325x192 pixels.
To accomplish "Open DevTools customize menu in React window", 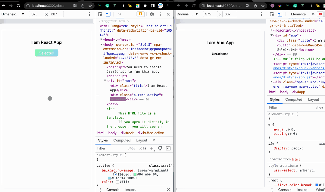I will point(160,14).
